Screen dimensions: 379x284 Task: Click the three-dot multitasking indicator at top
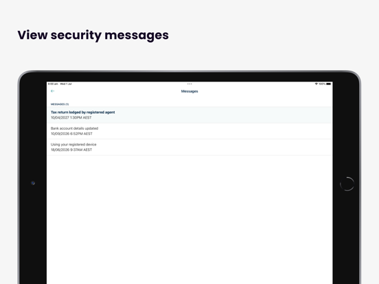pos(189,84)
